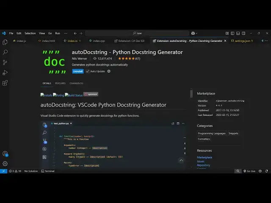Click the Rating badge image
271x203 pixels.
58,95
